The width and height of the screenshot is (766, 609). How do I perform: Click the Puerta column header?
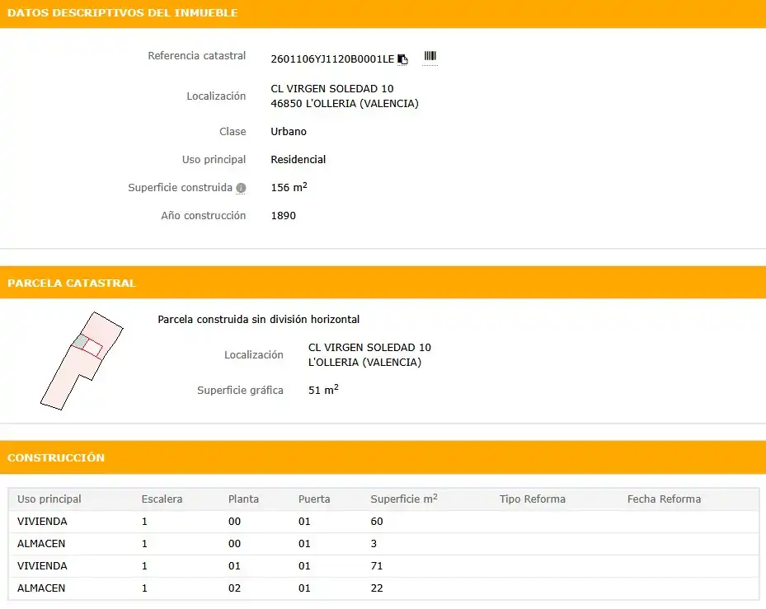pyautogui.click(x=314, y=499)
